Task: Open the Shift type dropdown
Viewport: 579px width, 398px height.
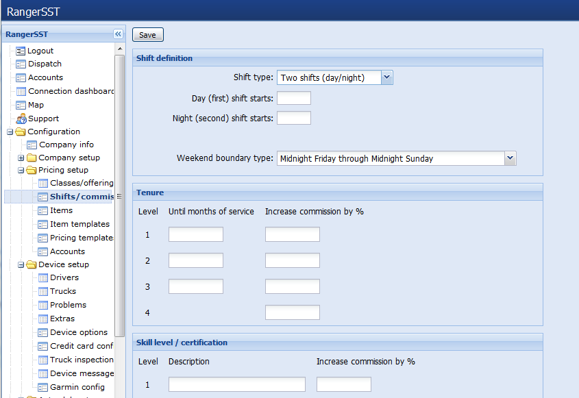Action: [x=386, y=77]
